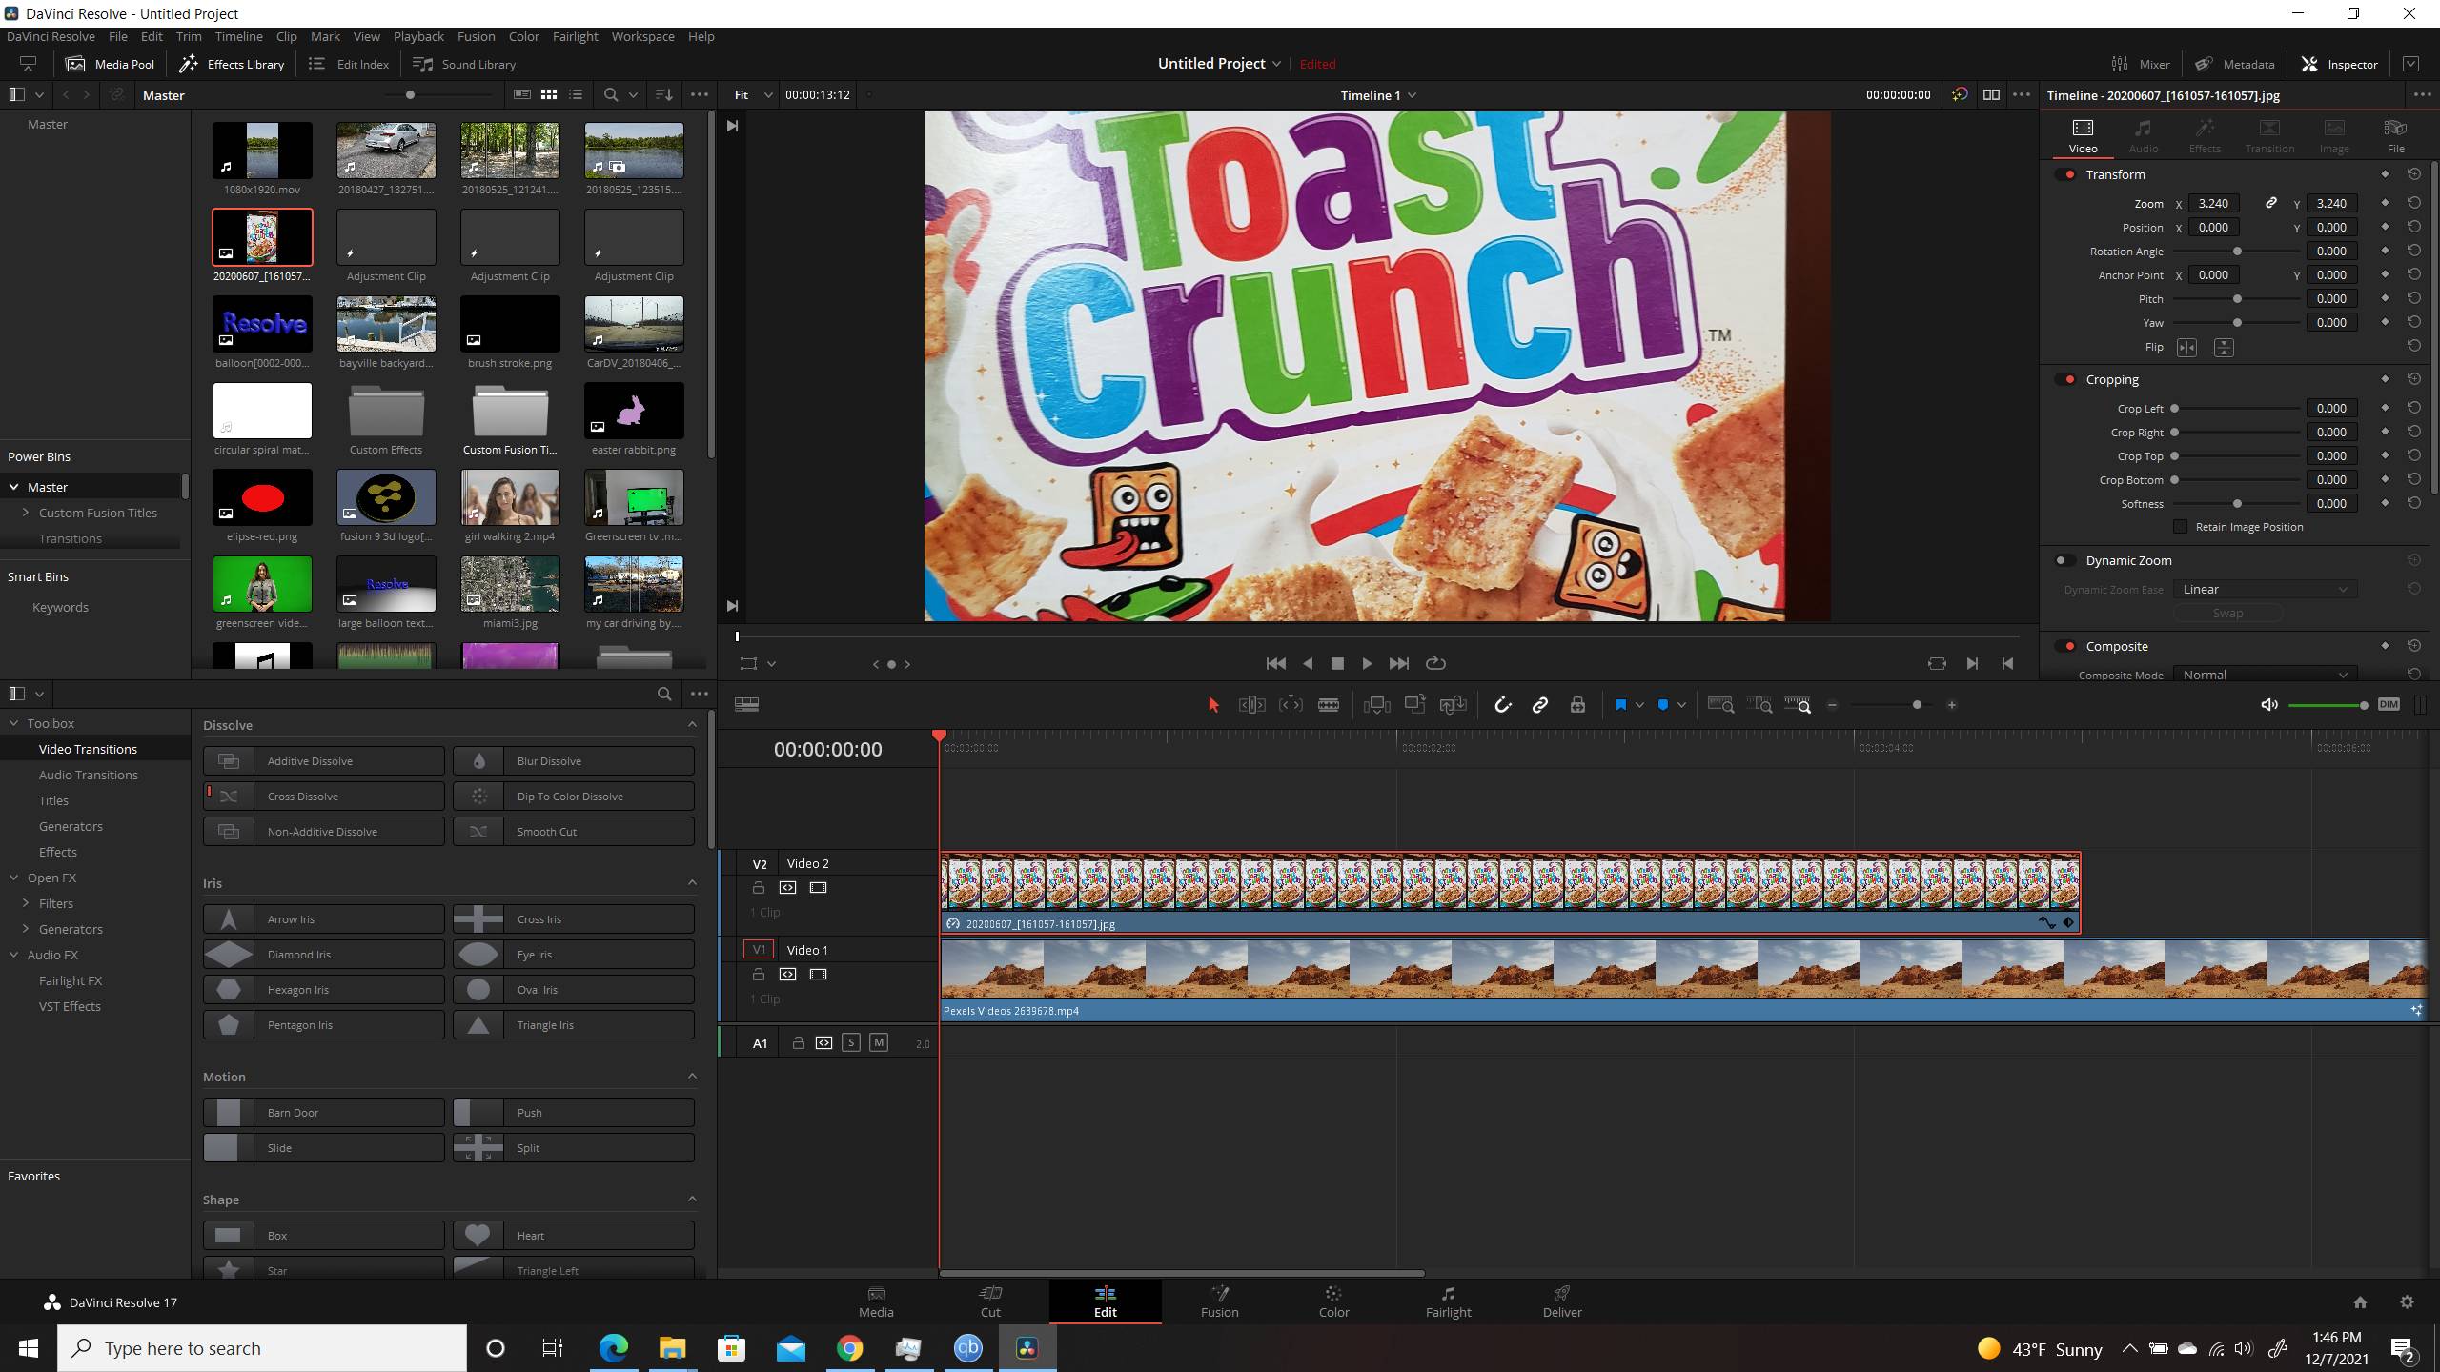Enable the Dynamic Zoom toggle
Image resolution: width=2440 pixels, height=1372 pixels.
click(x=2064, y=560)
